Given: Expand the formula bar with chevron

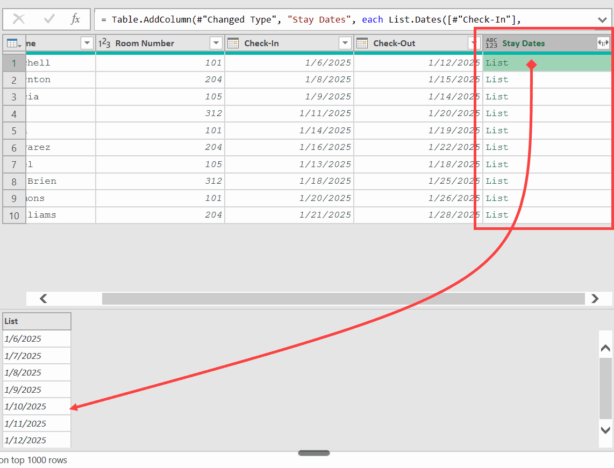Looking at the screenshot, I should 602,20.
